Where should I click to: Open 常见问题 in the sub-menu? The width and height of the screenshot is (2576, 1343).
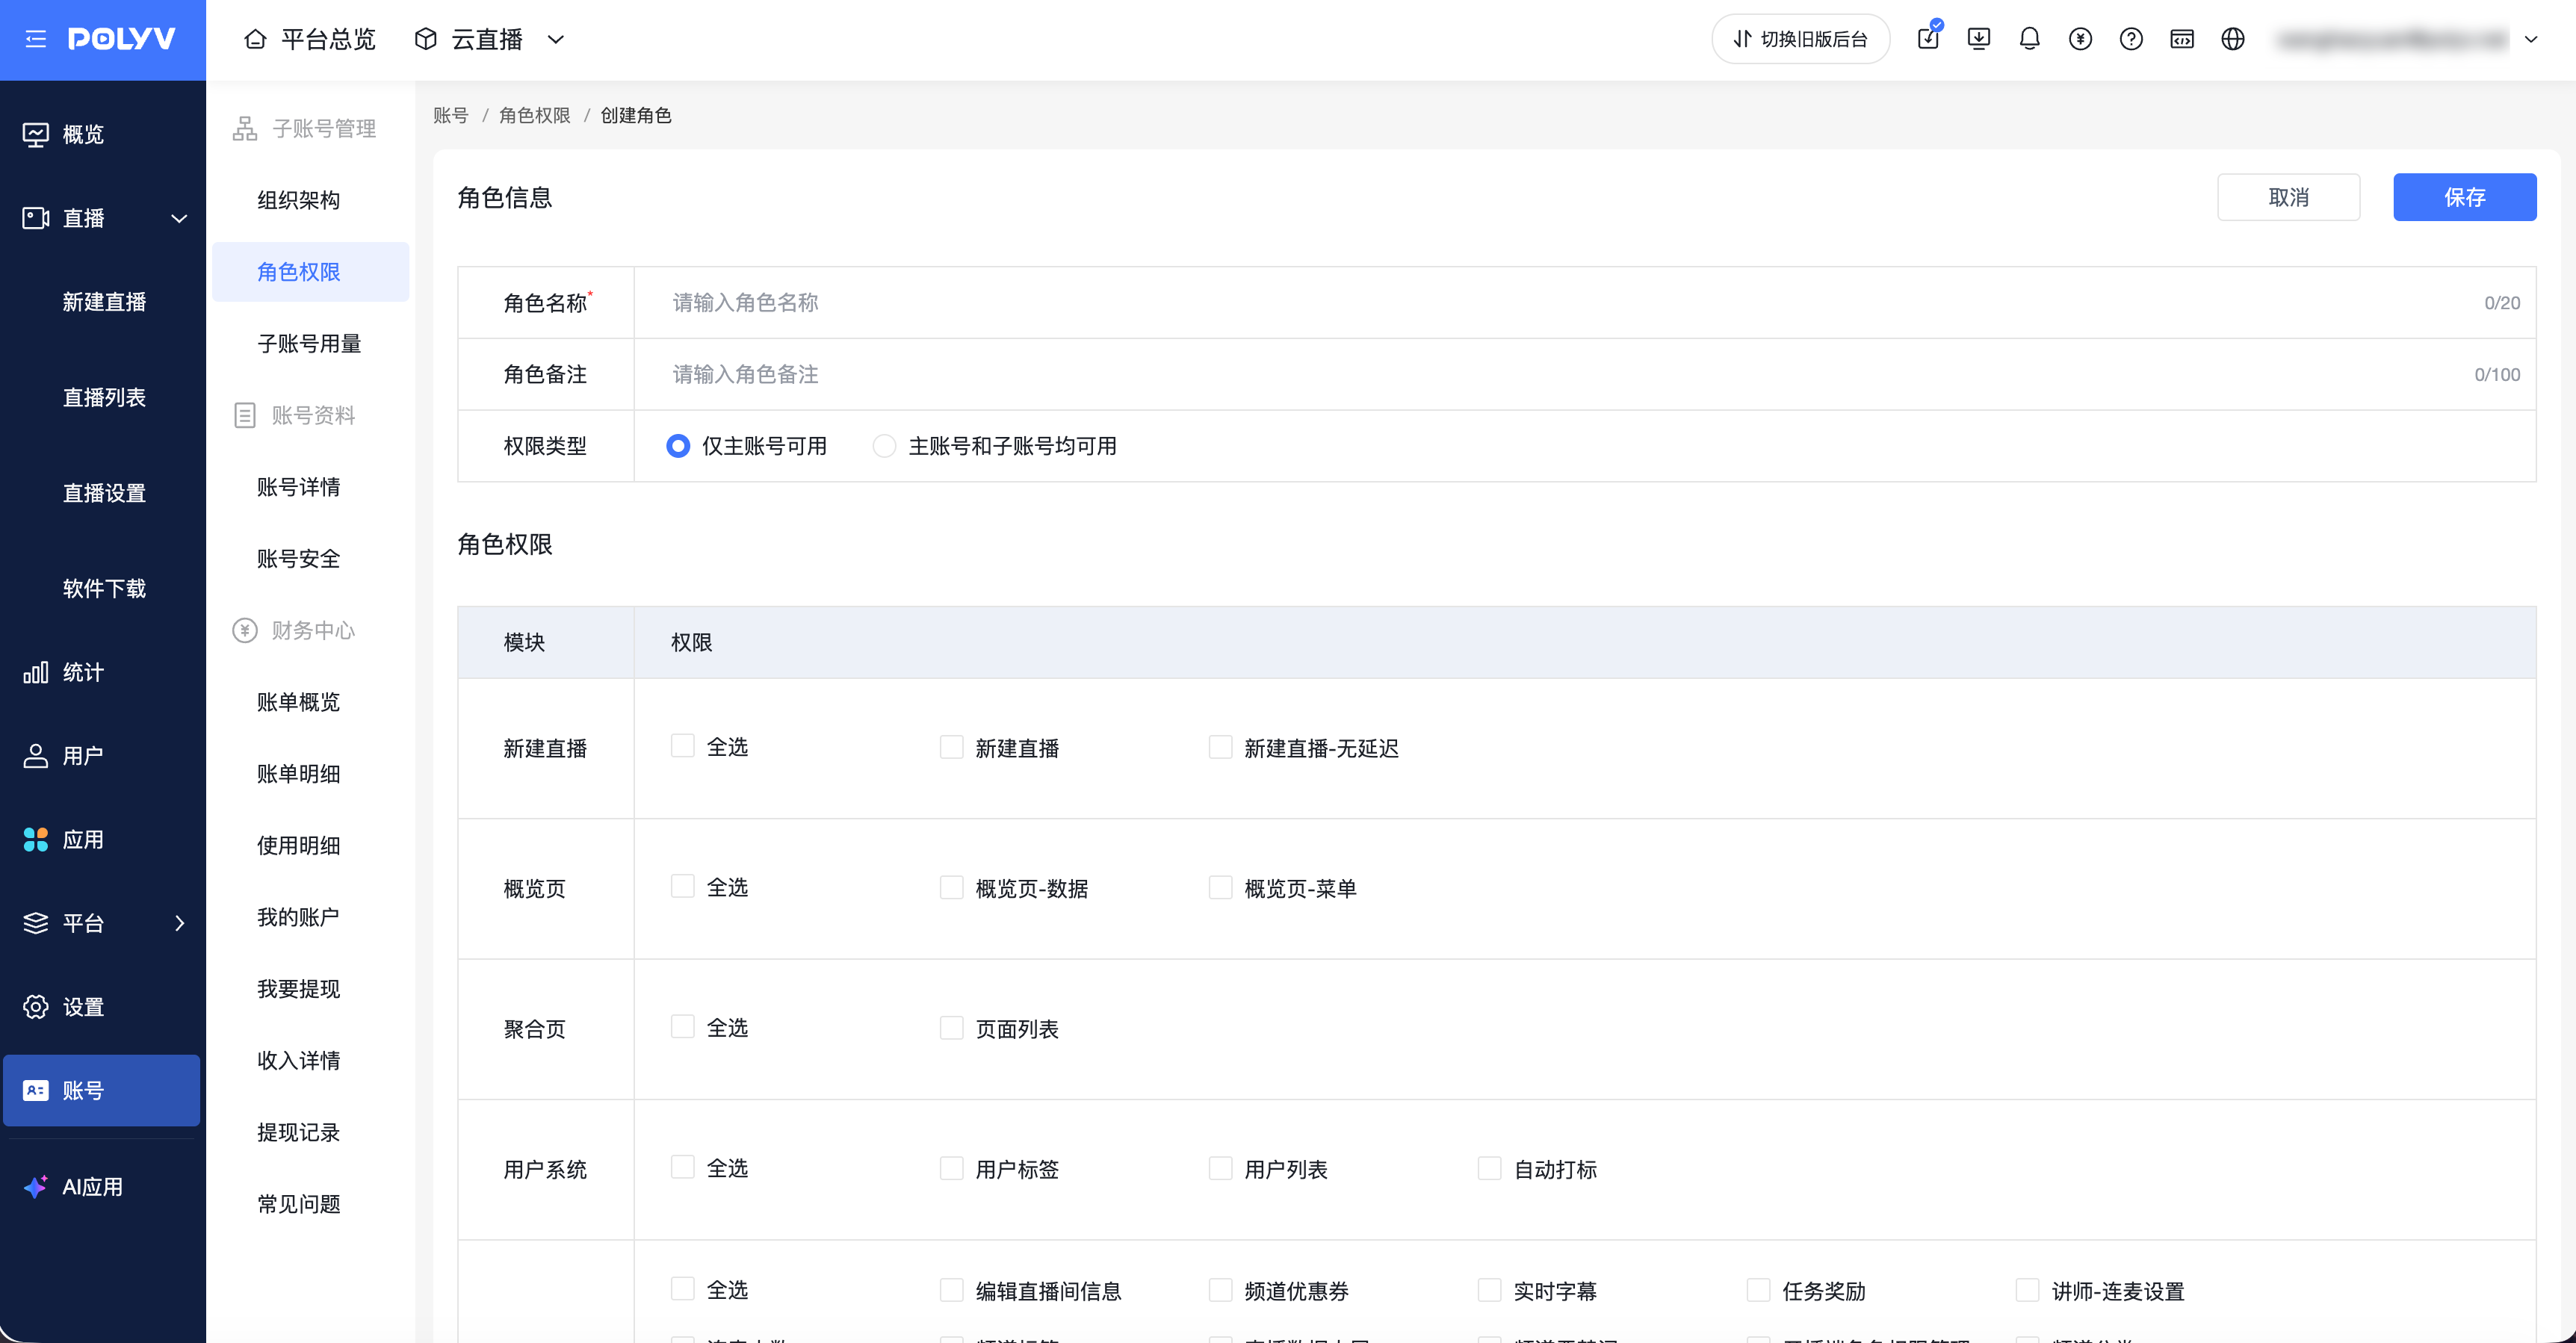[x=299, y=1204]
